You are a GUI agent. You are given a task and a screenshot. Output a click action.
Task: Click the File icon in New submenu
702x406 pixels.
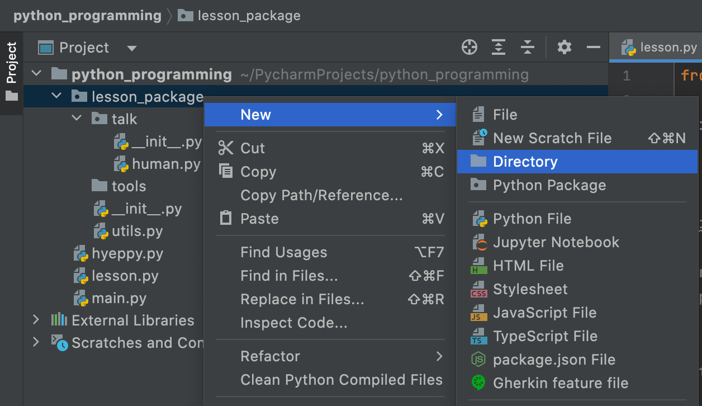(x=478, y=115)
